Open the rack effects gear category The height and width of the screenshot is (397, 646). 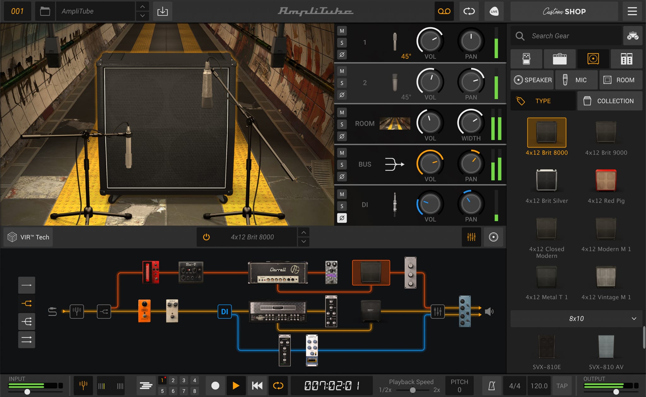626,59
